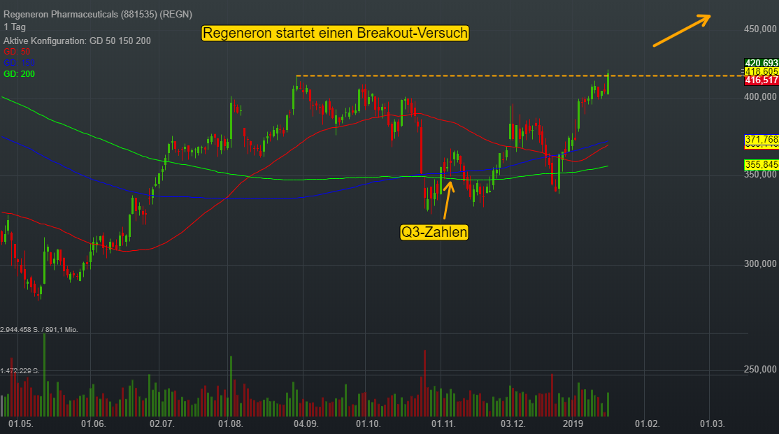The image size is (779, 434).
Task: Click the 01.06. date axis label
Action: coord(94,424)
